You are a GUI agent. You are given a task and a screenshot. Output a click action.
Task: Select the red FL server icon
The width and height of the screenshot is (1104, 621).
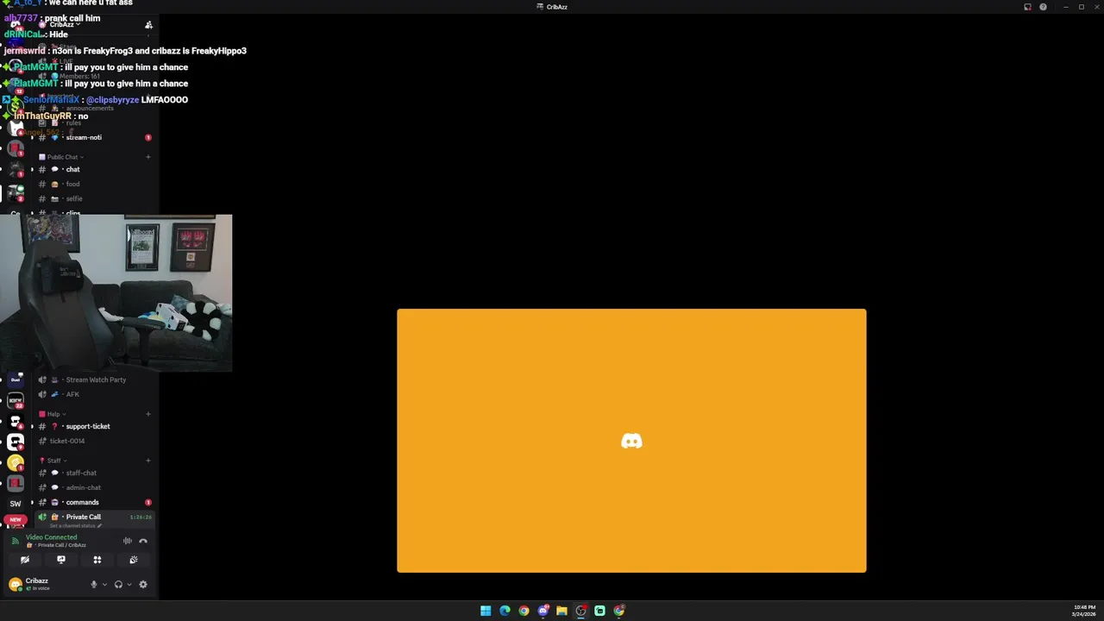pyautogui.click(x=16, y=483)
